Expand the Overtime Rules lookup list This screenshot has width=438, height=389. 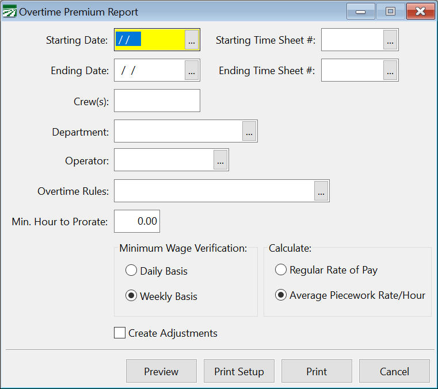(321, 191)
